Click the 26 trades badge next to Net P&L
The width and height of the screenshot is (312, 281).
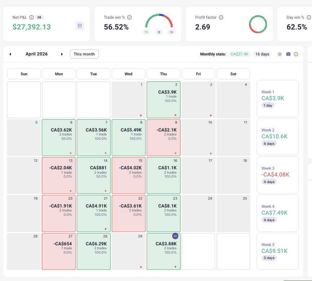click(39, 17)
